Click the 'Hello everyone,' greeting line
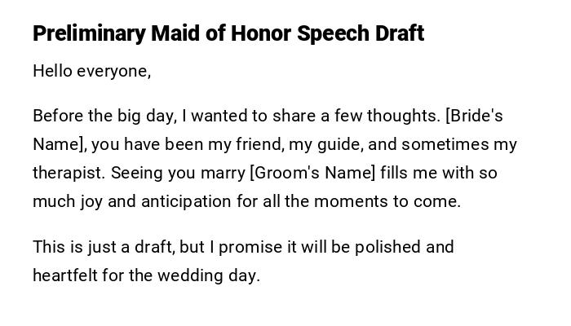 pos(91,71)
